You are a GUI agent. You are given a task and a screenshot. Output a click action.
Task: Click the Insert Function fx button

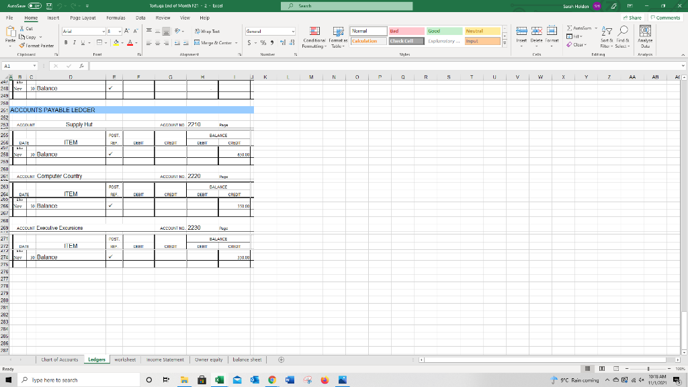click(81, 66)
